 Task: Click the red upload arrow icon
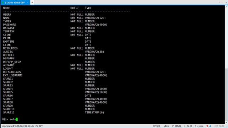(x=207, y=126)
